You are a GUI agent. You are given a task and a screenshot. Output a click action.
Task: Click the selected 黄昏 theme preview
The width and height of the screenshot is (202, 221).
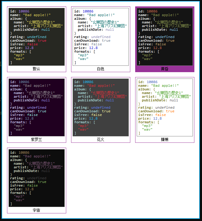coord(165,37)
